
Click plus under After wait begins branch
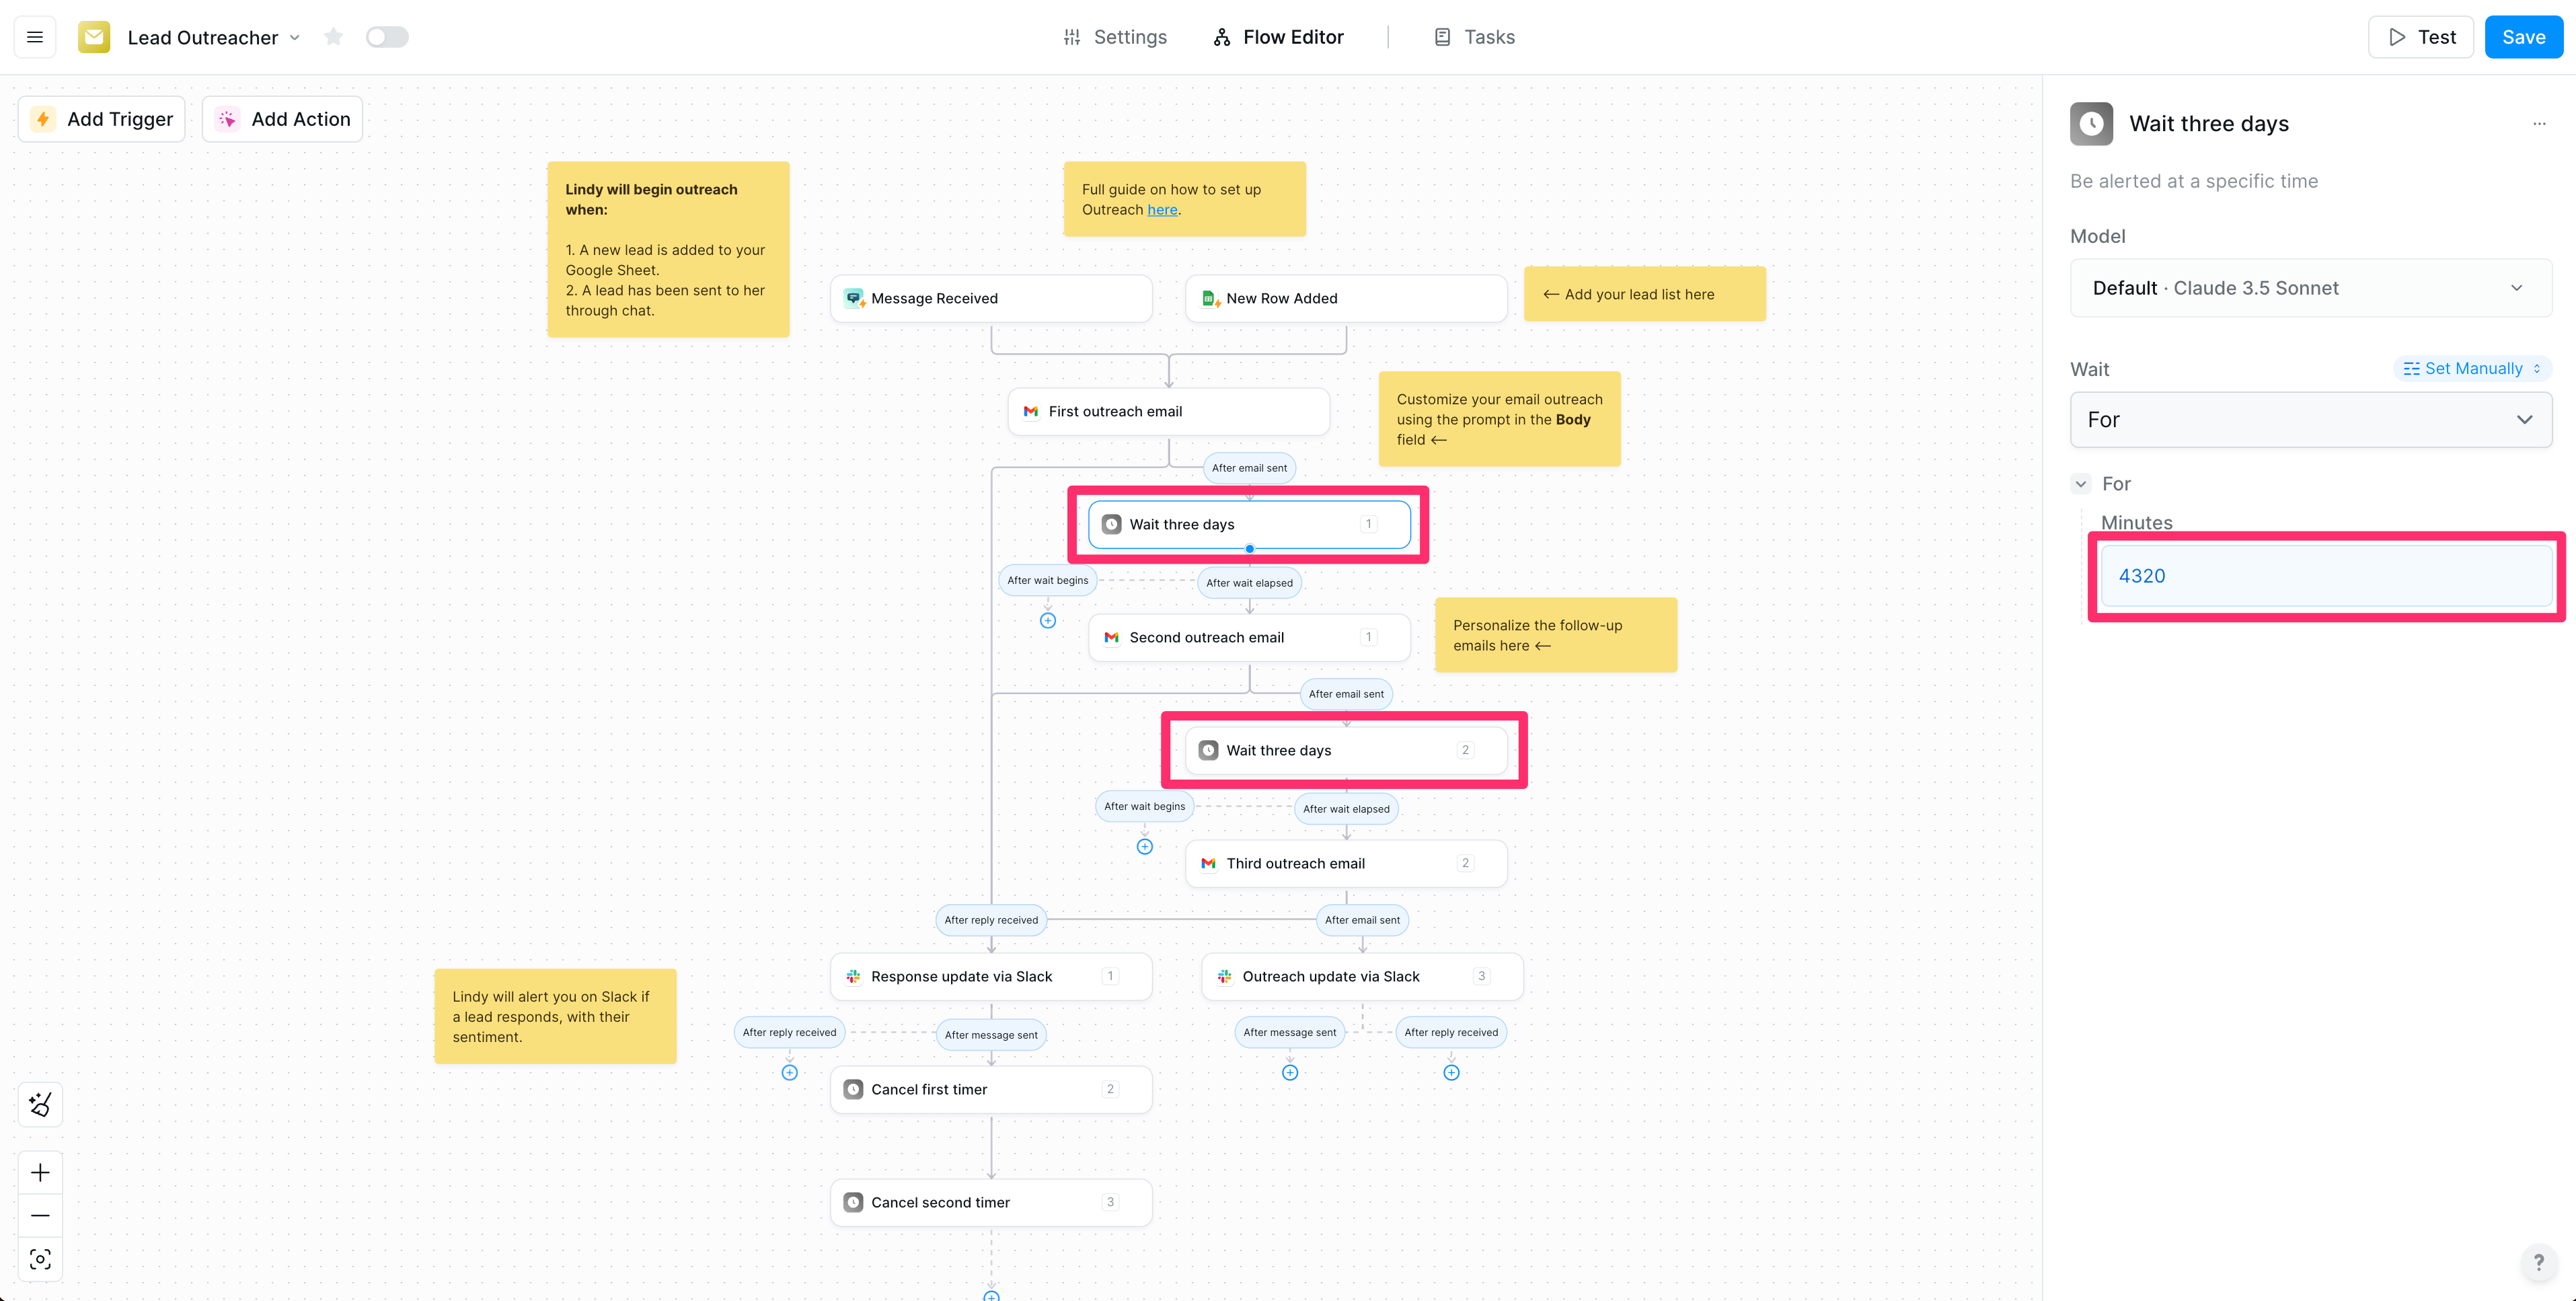[x=1047, y=621]
